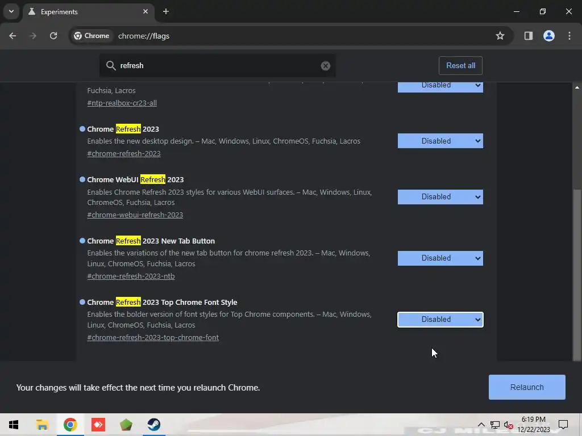Click the Chrome Refresh 2023 title

[x=123, y=129]
